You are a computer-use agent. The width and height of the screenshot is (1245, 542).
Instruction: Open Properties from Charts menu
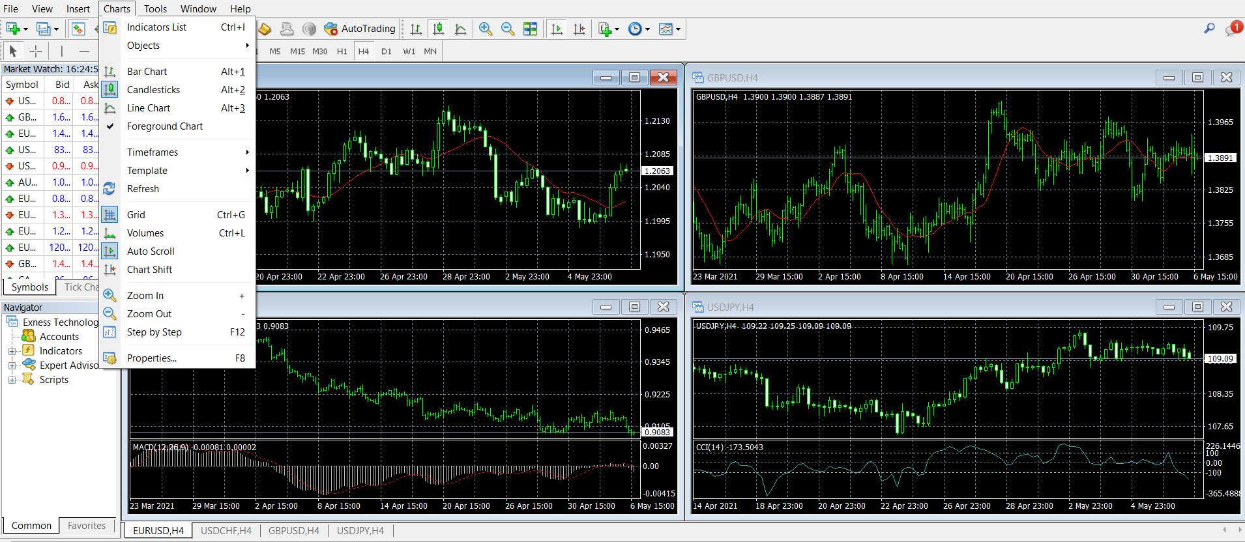[151, 358]
